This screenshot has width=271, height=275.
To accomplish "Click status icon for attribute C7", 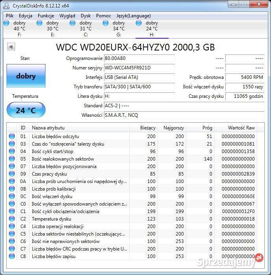I will coord(12,249).
